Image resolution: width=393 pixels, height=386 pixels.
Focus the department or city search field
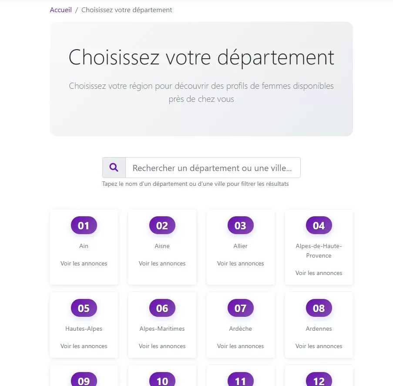point(212,168)
